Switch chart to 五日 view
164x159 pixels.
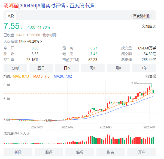click(41, 68)
